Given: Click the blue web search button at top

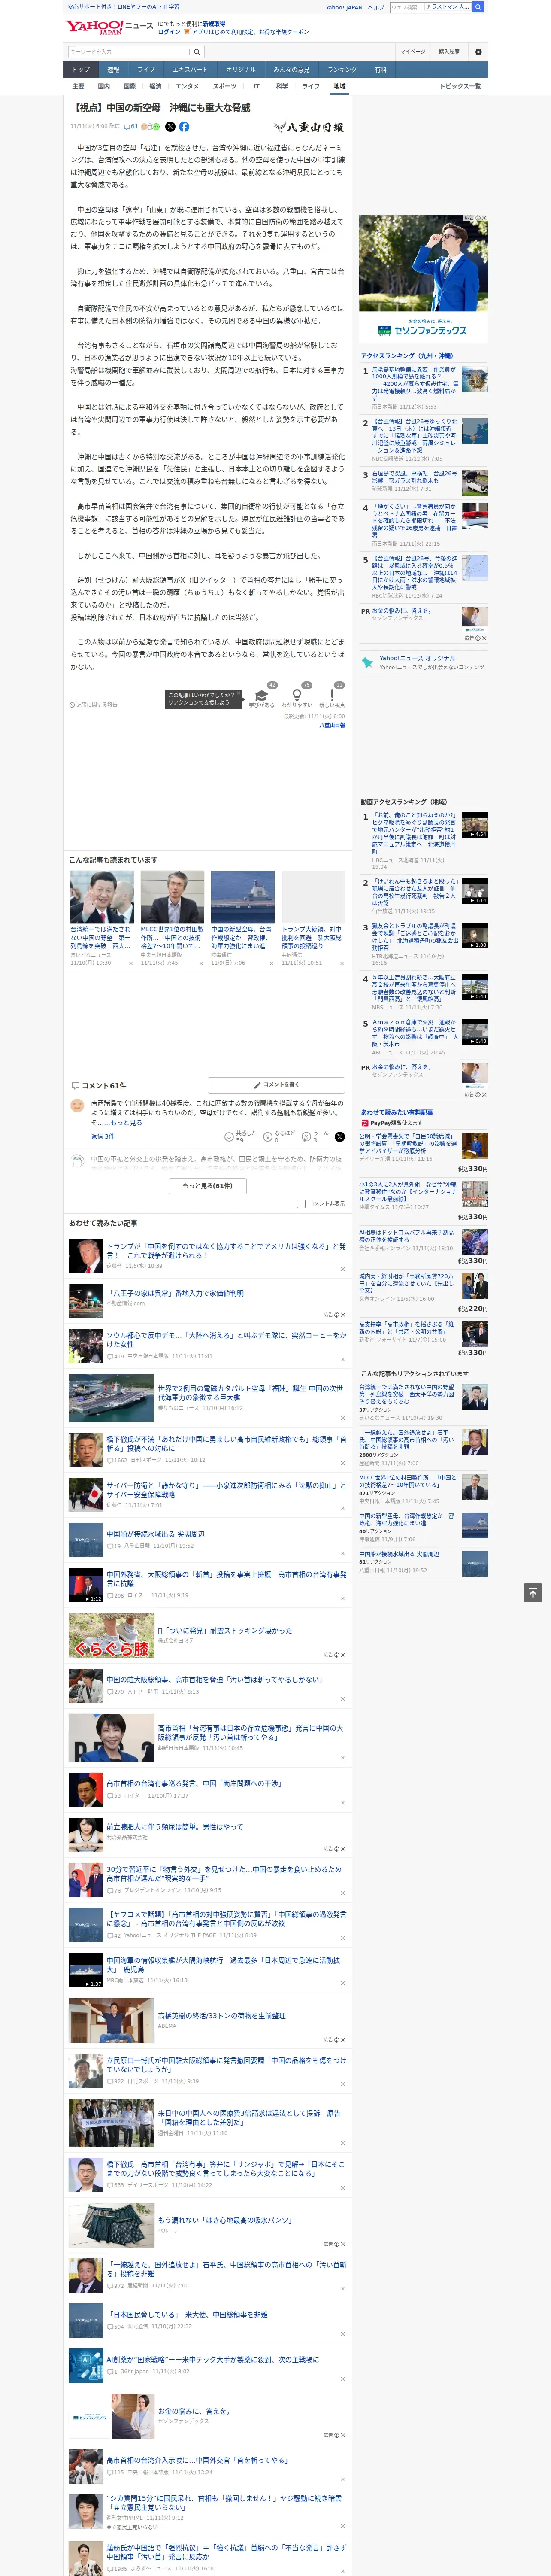Looking at the screenshot, I should (x=478, y=7).
